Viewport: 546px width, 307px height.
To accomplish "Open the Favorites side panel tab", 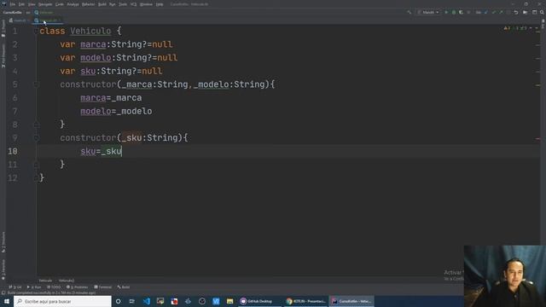I will point(3,269).
